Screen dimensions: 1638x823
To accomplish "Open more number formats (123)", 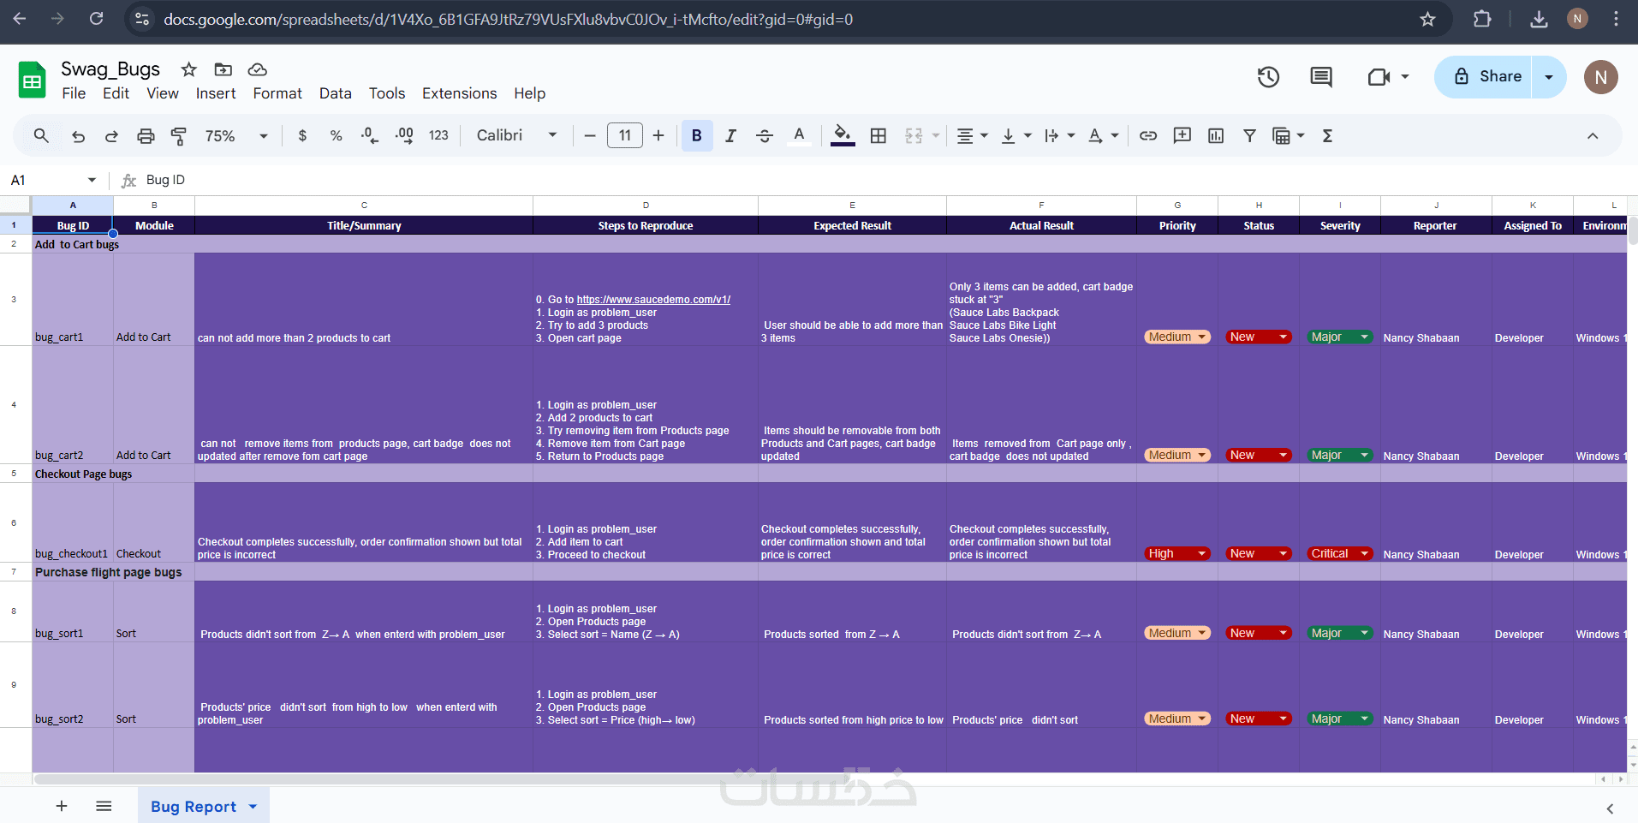I will [438, 135].
